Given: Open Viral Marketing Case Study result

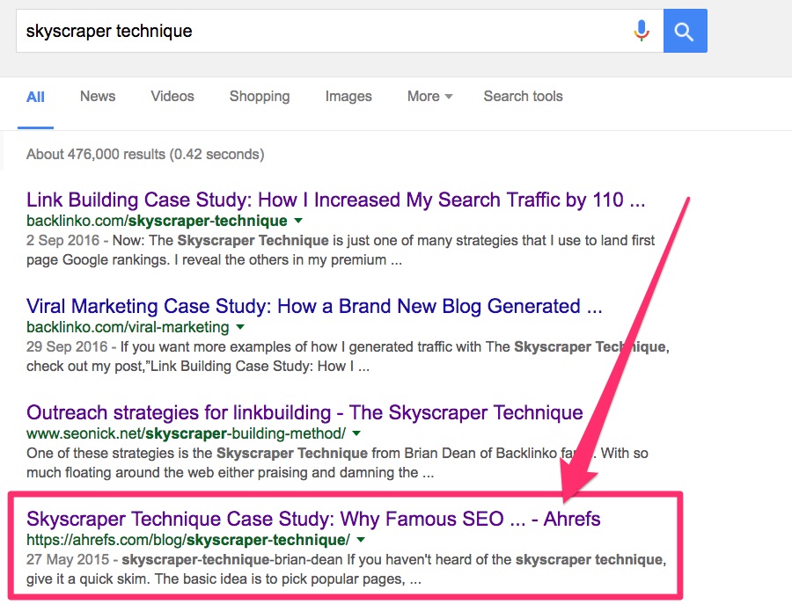Looking at the screenshot, I should coord(314,306).
